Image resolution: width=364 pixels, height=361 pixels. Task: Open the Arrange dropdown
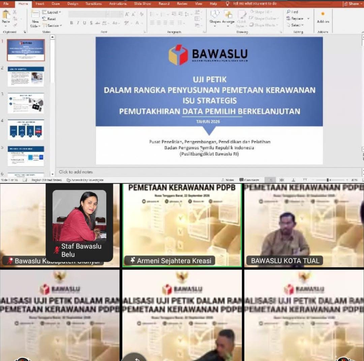pyautogui.click(x=228, y=26)
